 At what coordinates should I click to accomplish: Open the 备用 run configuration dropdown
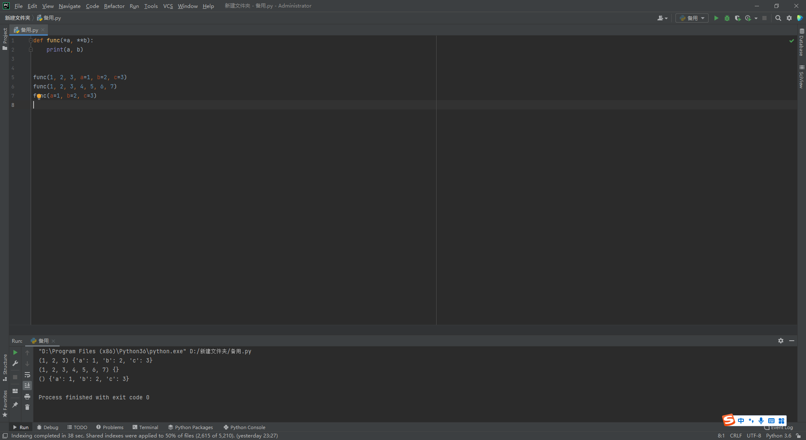pos(692,18)
